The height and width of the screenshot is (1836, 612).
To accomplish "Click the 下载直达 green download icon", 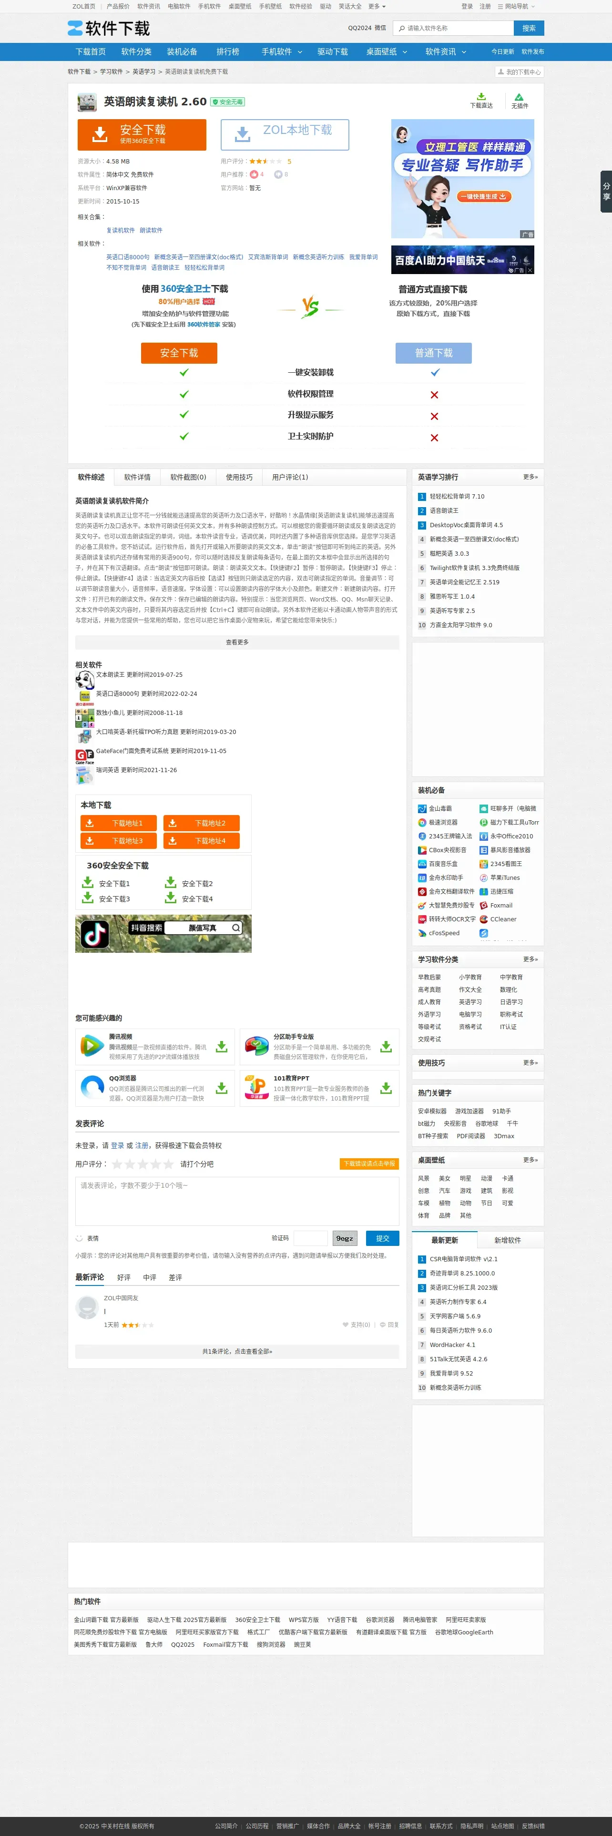I will (481, 96).
